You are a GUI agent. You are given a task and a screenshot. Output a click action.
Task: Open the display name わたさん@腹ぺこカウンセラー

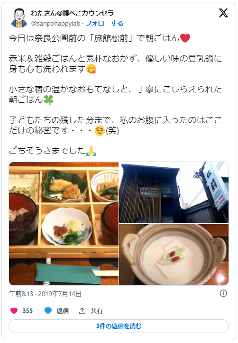tap(75, 13)
